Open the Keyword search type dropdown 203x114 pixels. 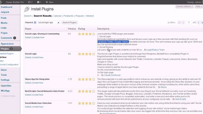(30, 22)
